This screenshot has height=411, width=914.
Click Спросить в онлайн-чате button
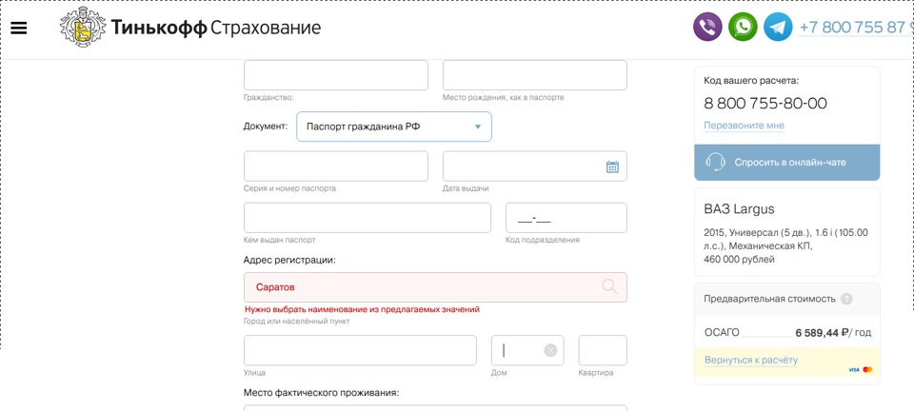pyautogui.click(x=787, y=163)
